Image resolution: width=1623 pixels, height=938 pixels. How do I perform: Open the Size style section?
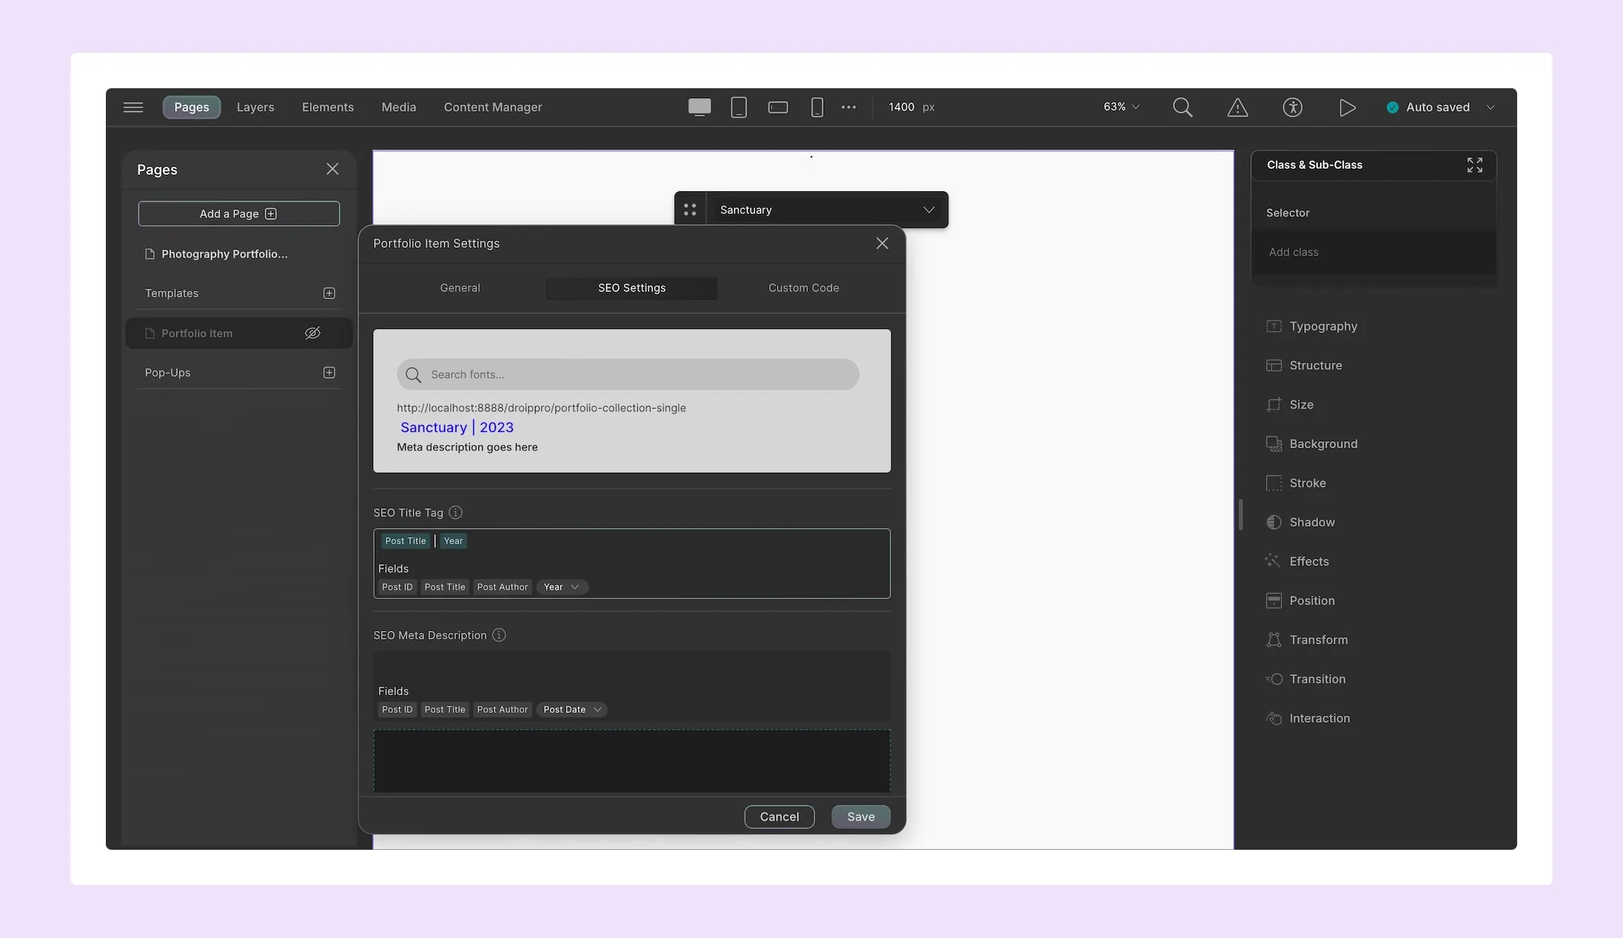(x=1290, y=404)
